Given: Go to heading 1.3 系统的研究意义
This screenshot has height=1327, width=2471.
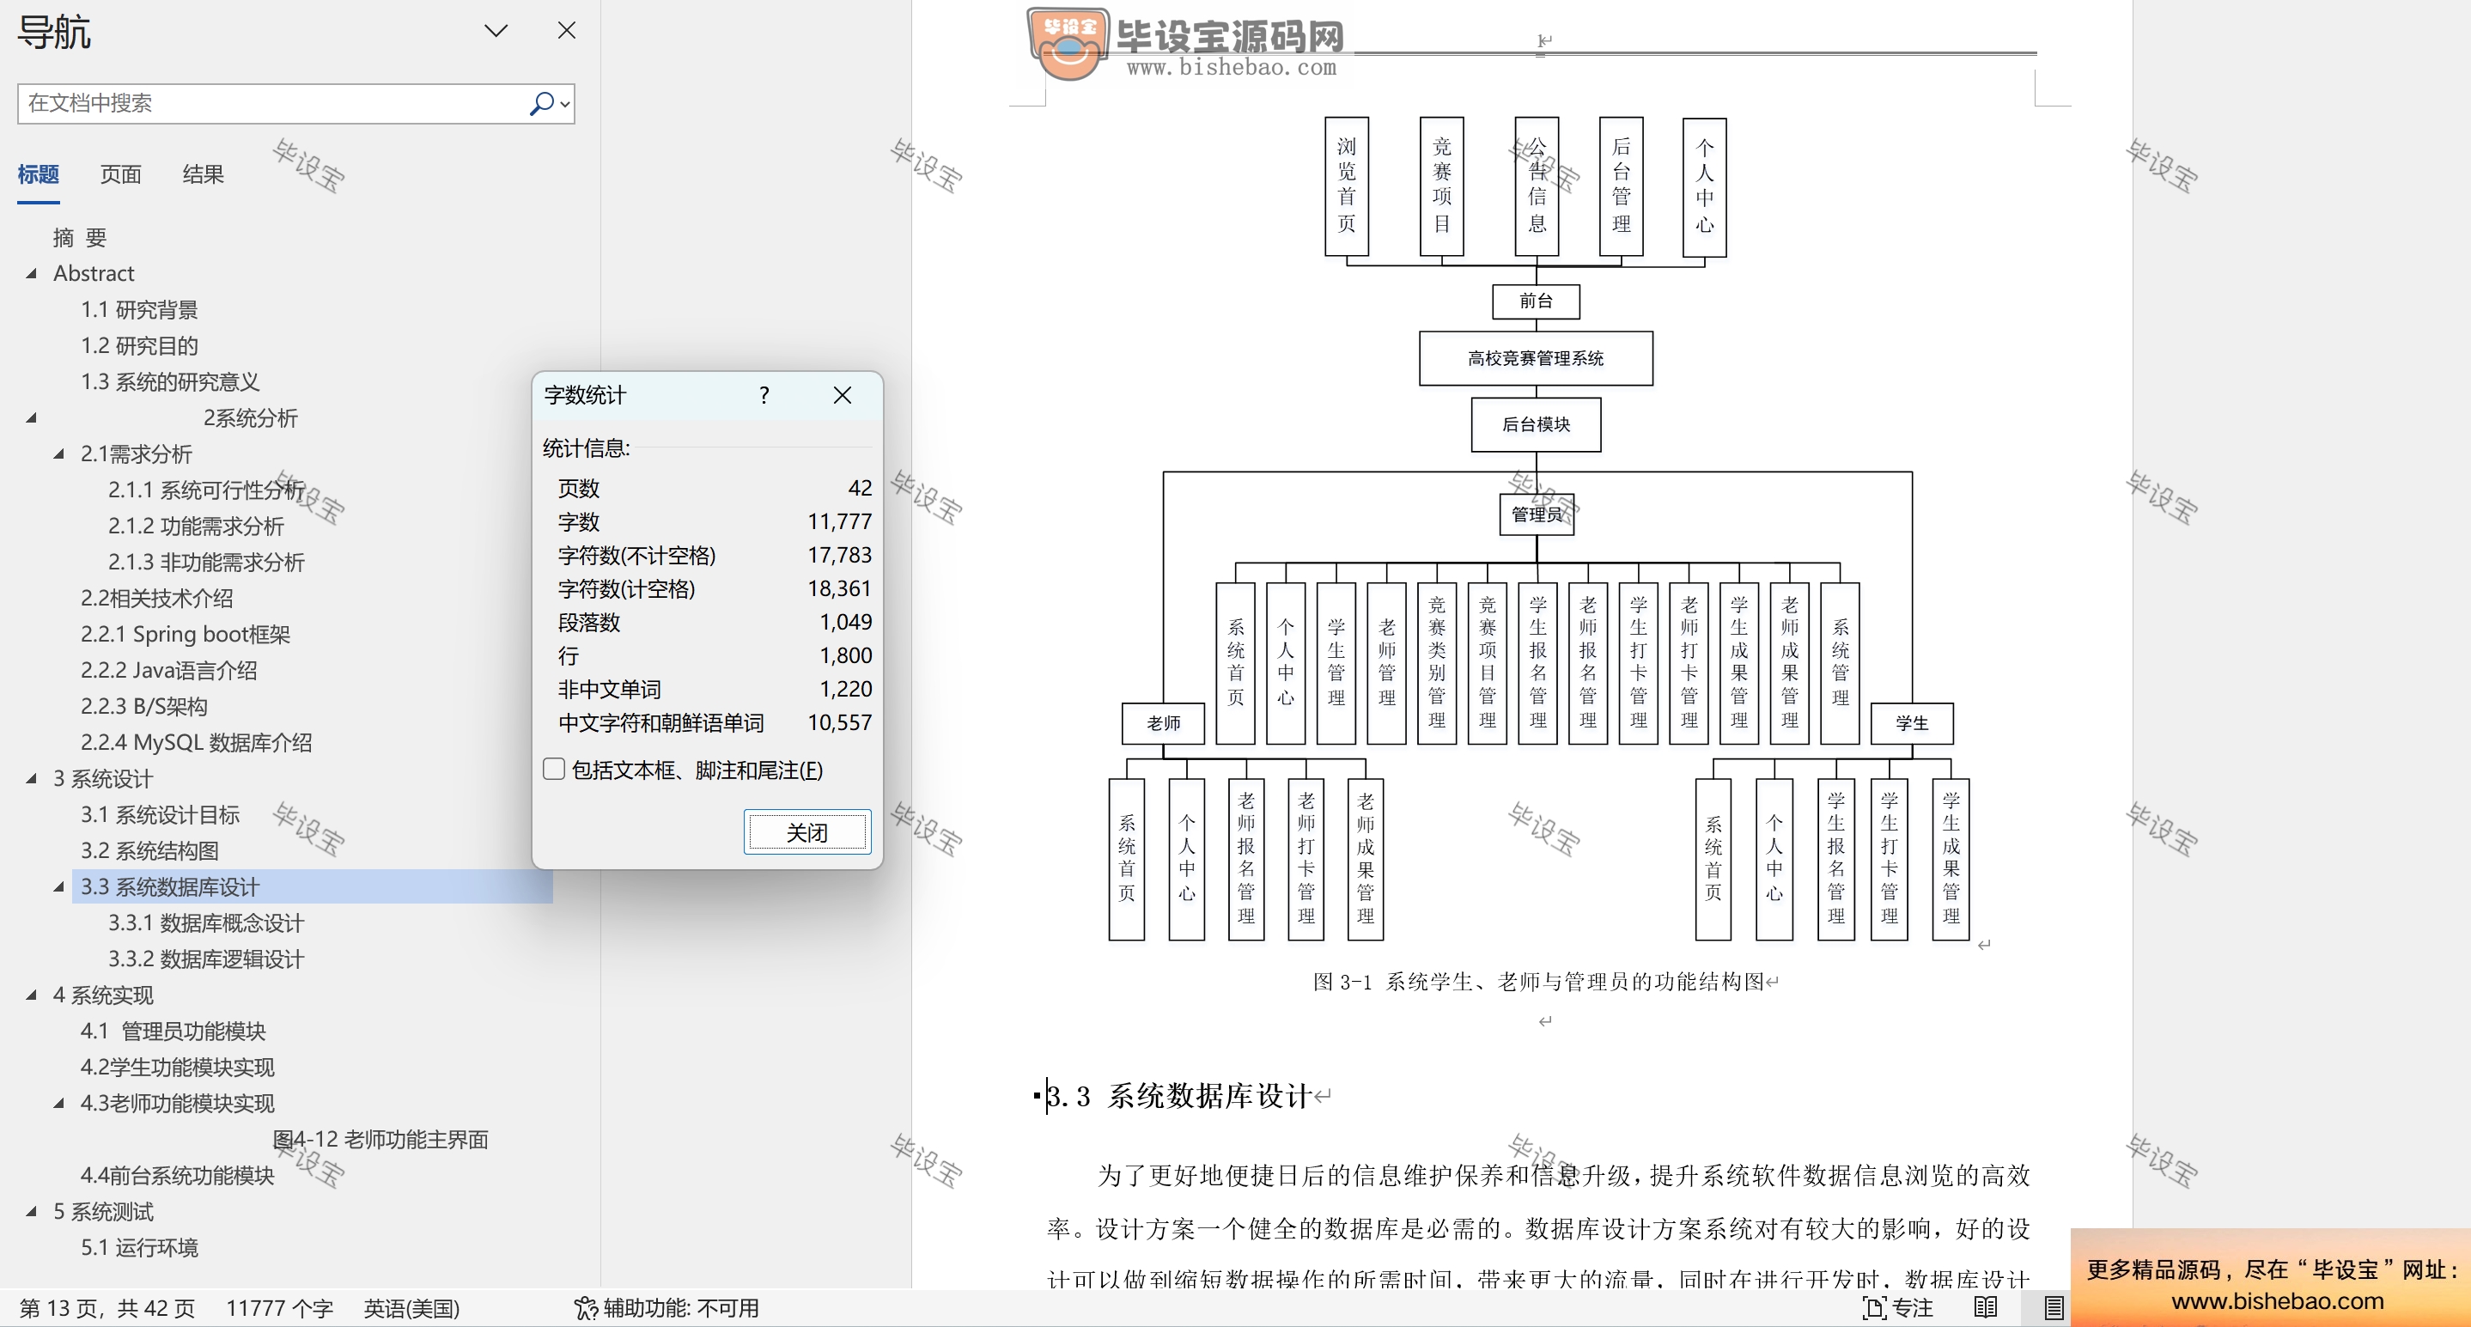Looking at the screenshot, I should (170, 382).
